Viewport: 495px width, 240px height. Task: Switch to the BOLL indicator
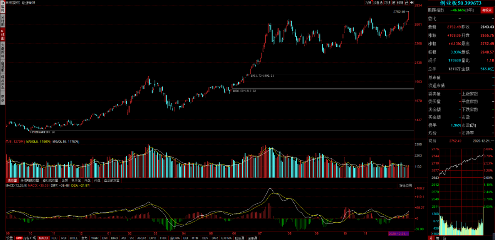tap(73, 238)
